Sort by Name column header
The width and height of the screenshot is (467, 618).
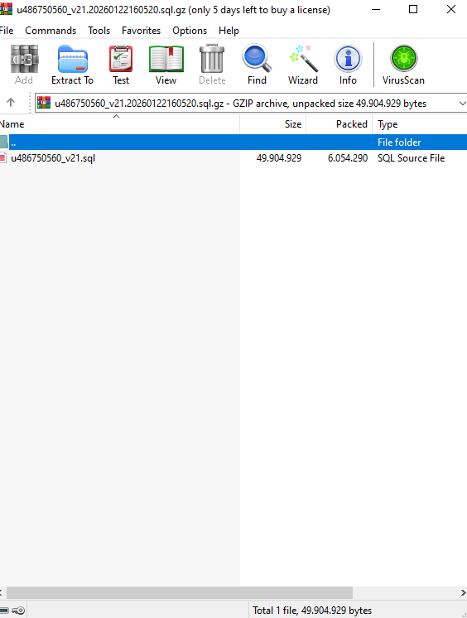pos(119,124)
